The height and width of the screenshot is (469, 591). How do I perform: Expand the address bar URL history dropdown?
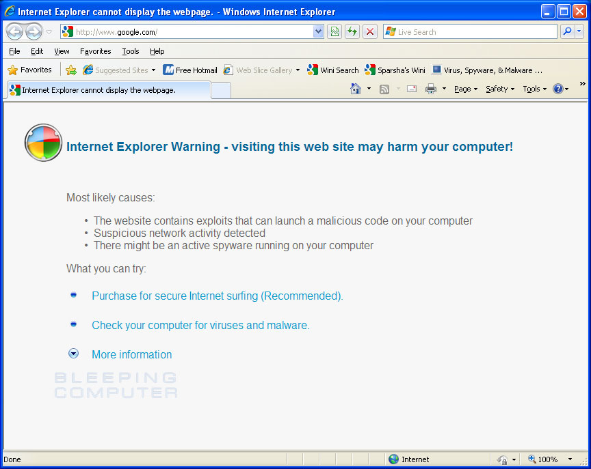318,32
